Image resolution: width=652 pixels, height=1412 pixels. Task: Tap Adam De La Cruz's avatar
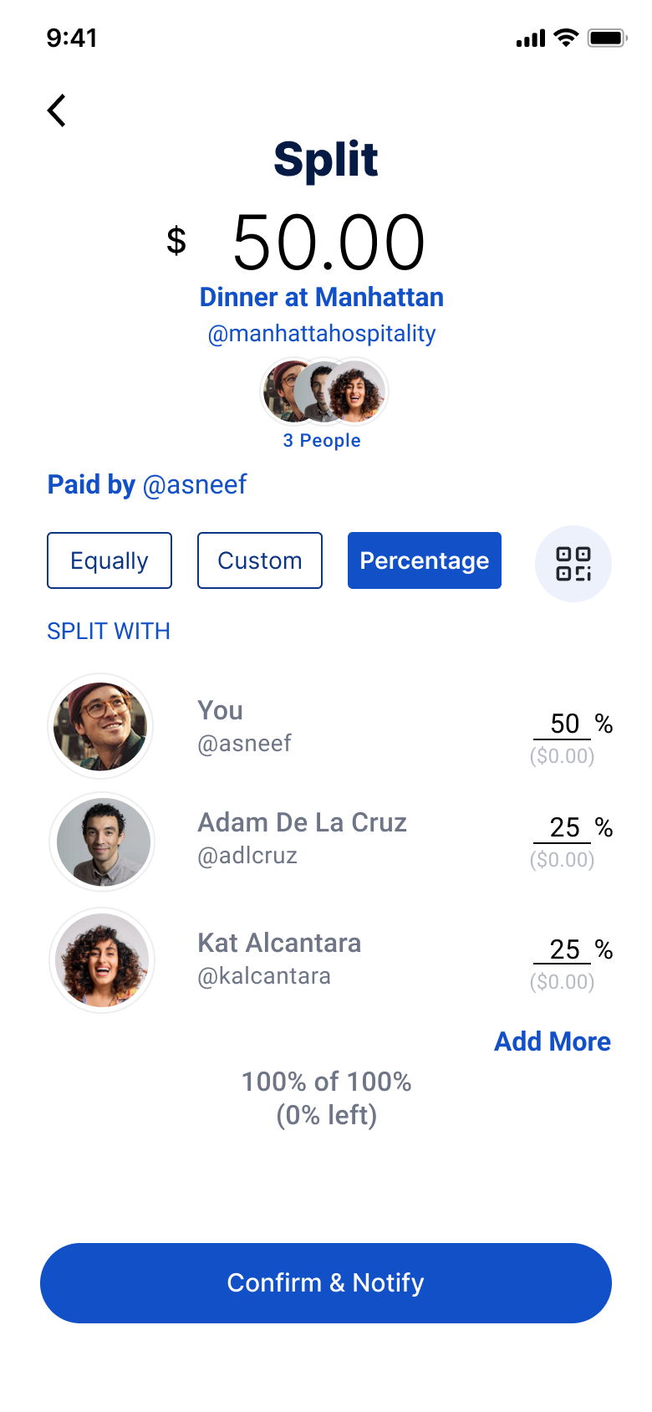[x=102, y=842]
